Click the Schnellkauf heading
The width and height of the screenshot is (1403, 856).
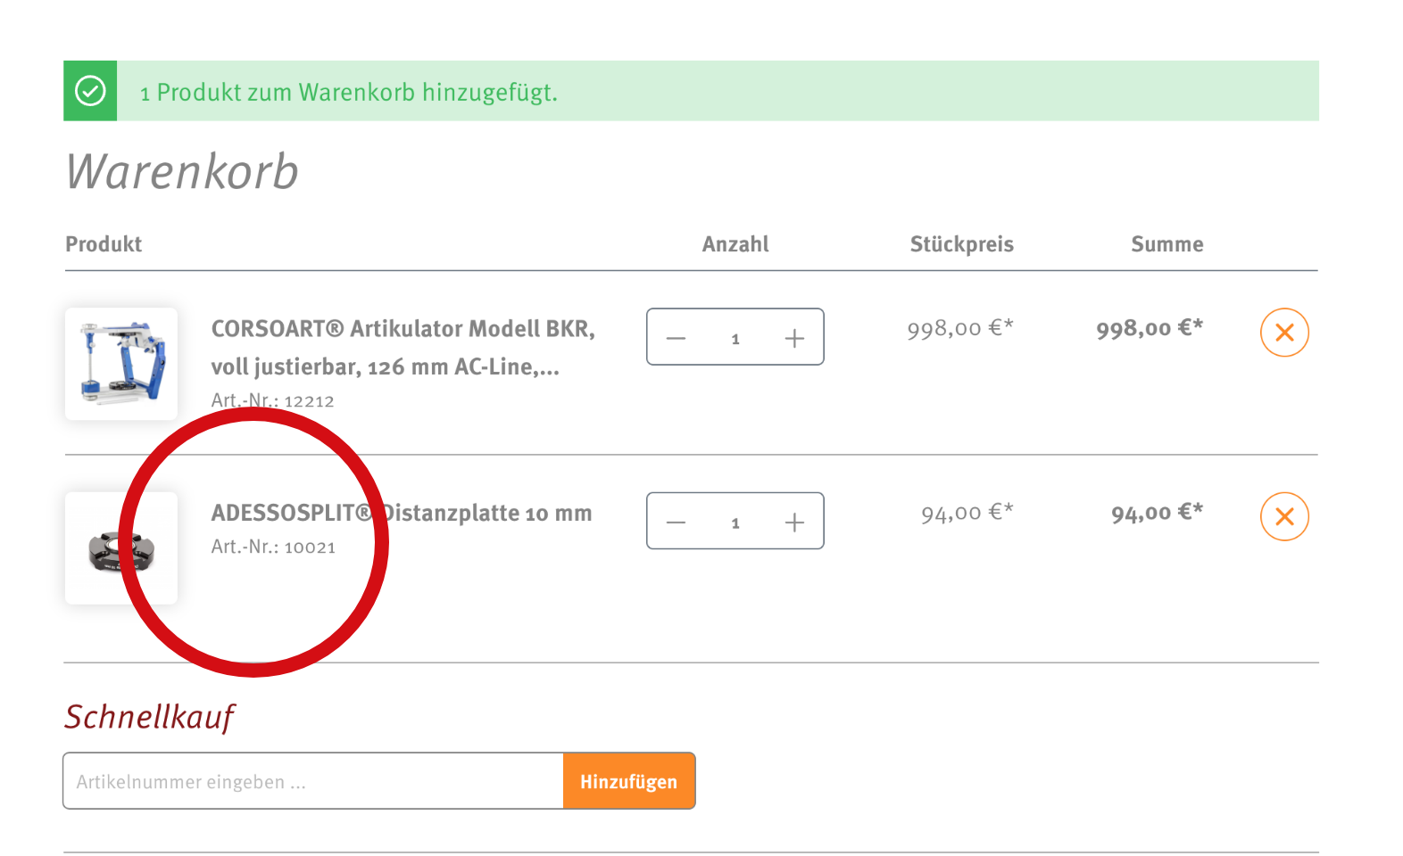click(150, 718)
